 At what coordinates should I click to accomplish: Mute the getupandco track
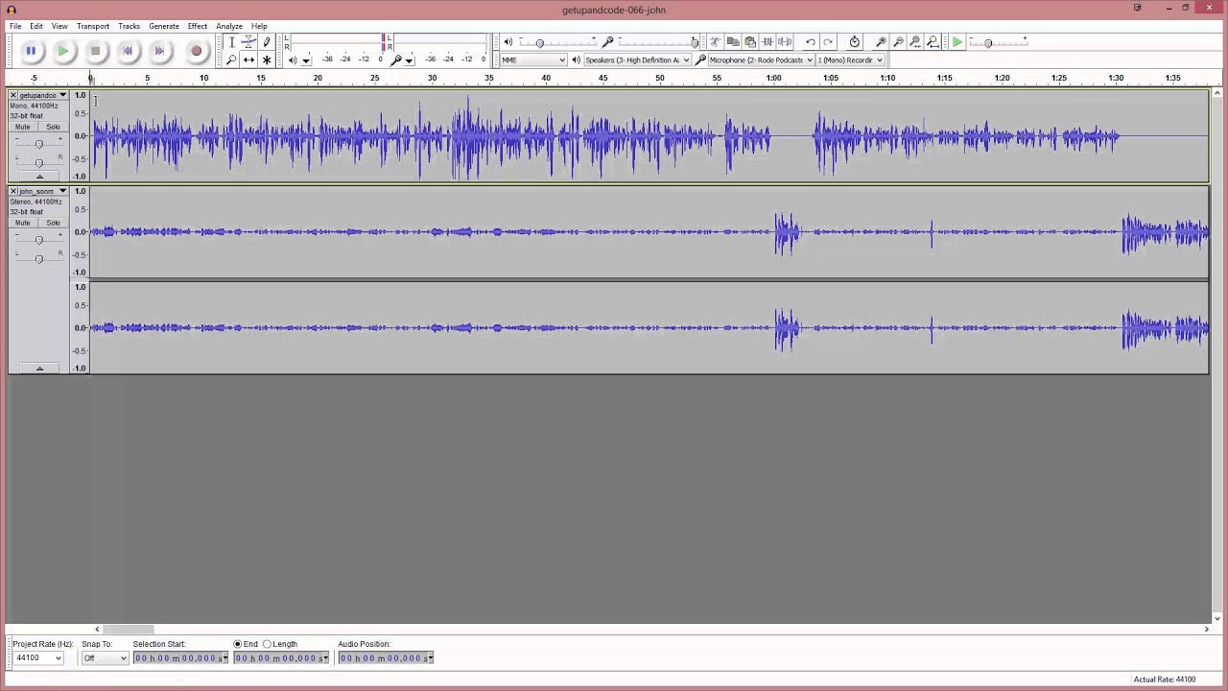[22, 127]
